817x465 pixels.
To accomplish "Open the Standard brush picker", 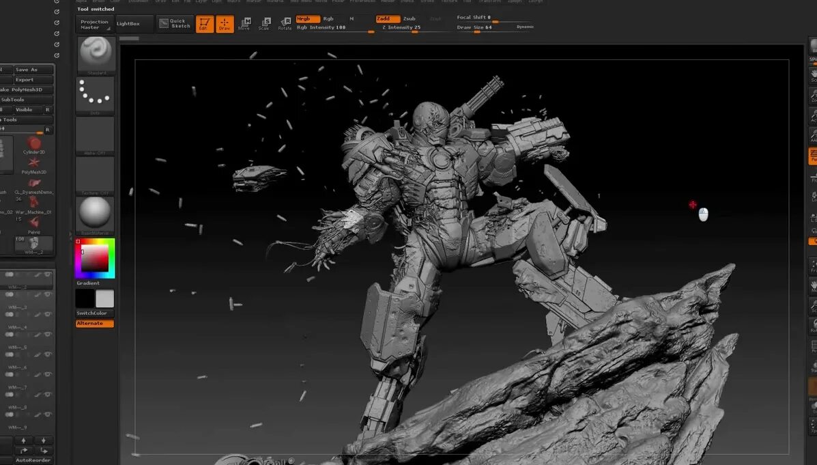I will 96,54.
